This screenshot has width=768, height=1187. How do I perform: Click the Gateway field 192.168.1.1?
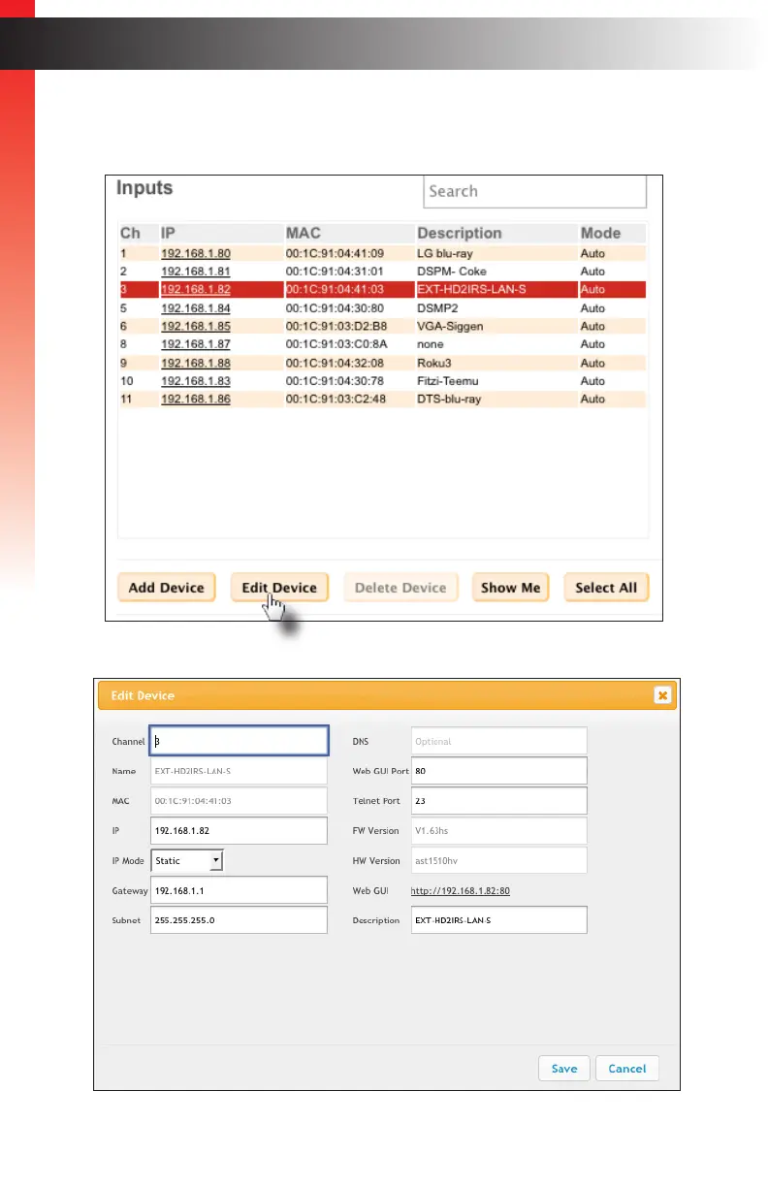pos(239,890)
